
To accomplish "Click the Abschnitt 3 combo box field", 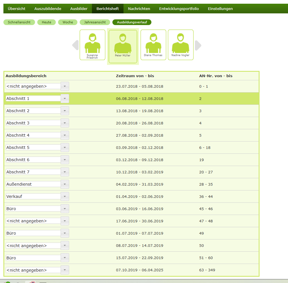I will click(33, 123).
